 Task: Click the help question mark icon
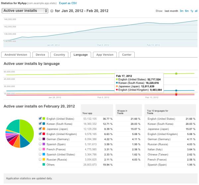click(x=52, y=11)
